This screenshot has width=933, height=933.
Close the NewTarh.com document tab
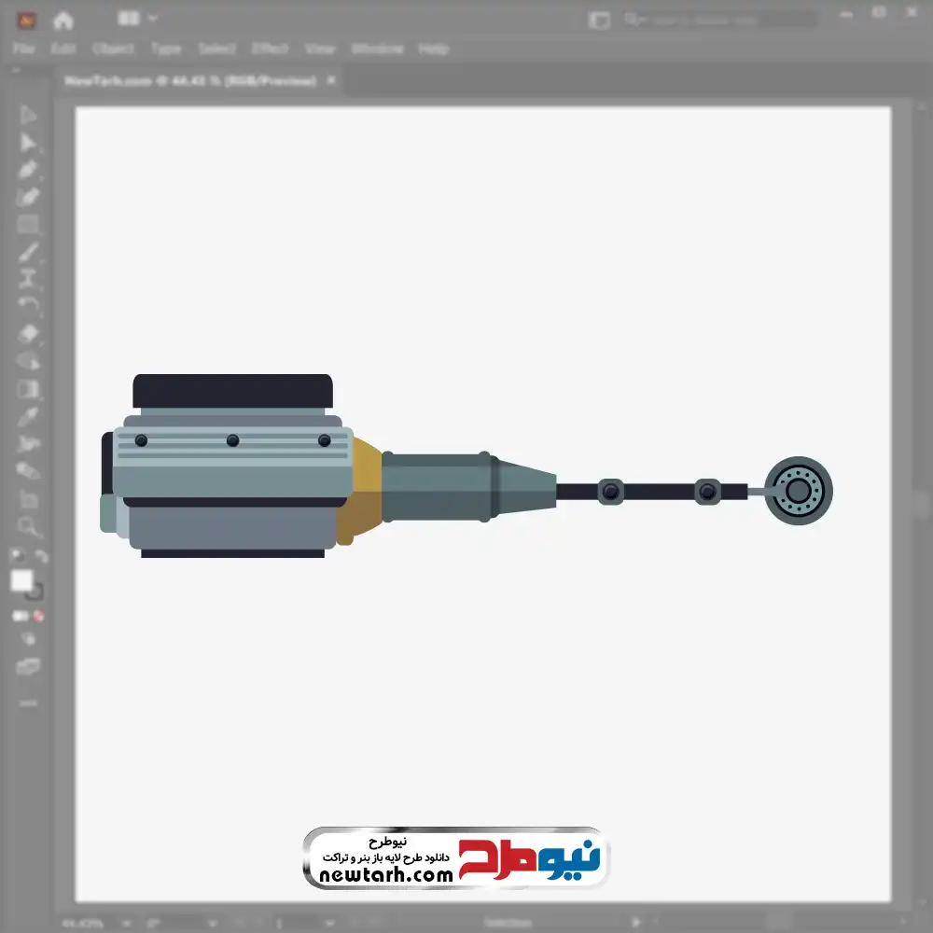click(x=329, y=81)
